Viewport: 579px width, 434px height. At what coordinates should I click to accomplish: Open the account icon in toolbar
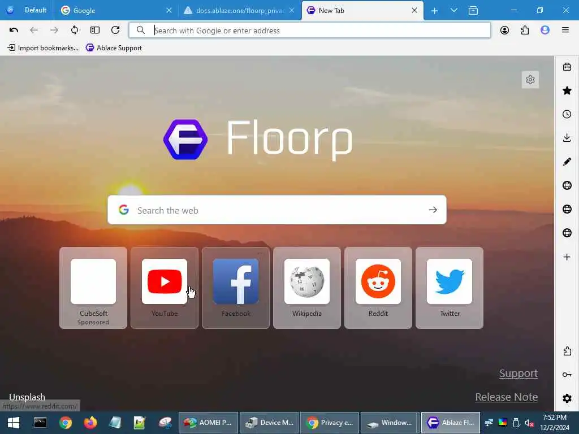[504, 31]
